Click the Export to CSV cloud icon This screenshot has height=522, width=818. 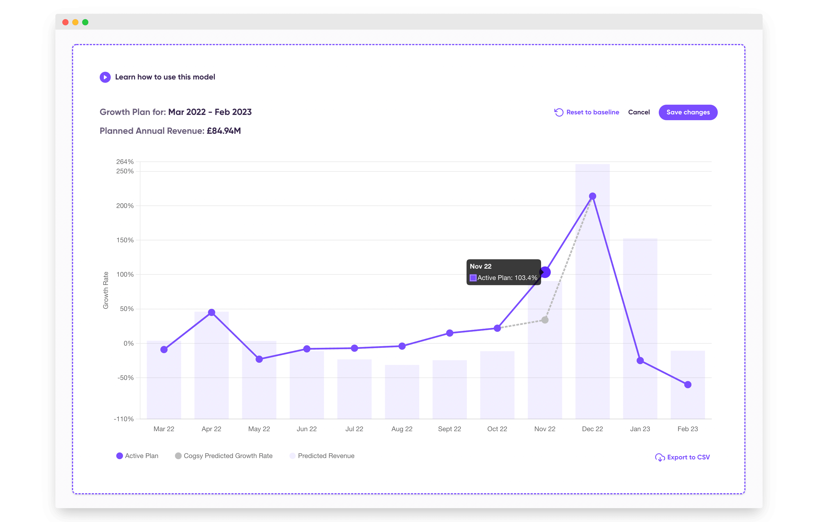click(660, 457)
